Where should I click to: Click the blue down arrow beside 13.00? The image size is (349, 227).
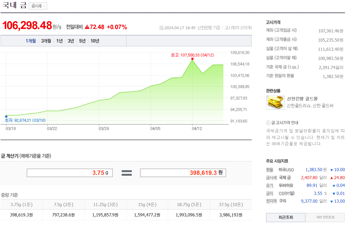[331, 201]
